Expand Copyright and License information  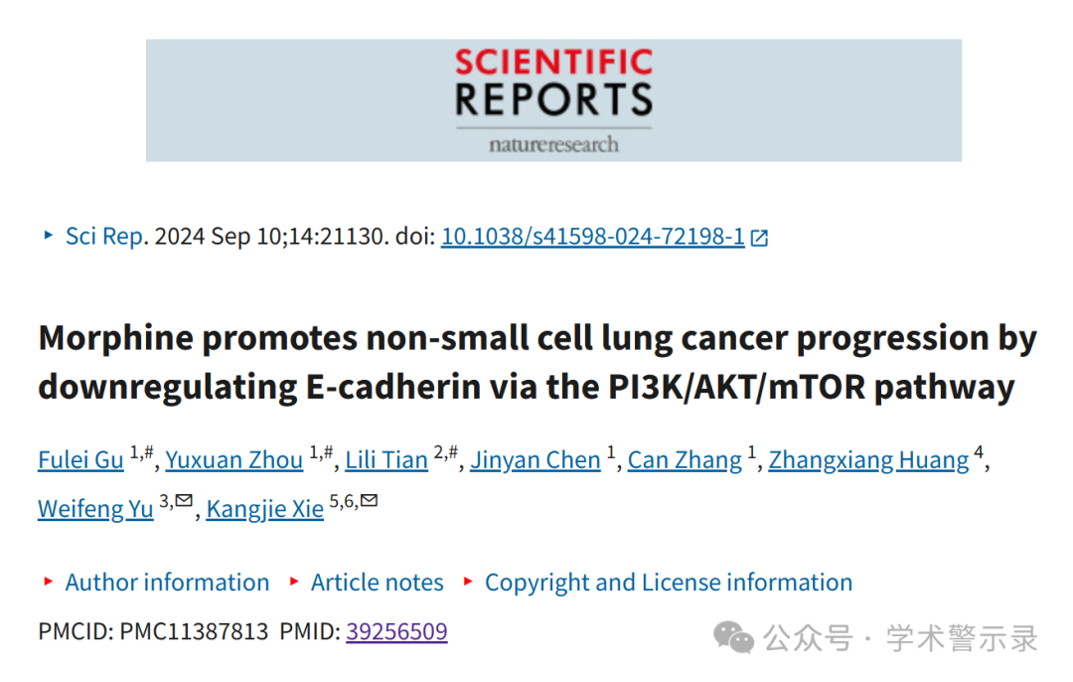669,582
